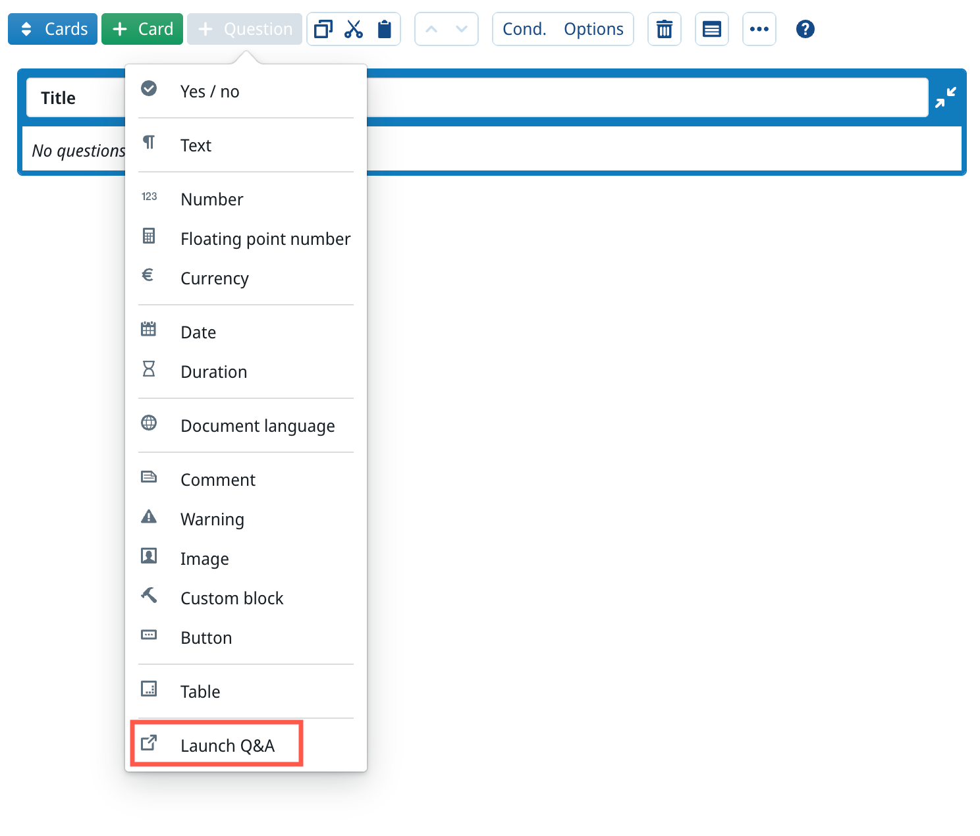Screen dimensions: 980x836
Task: Pick Document language menu entry
Action: [257, 426]
